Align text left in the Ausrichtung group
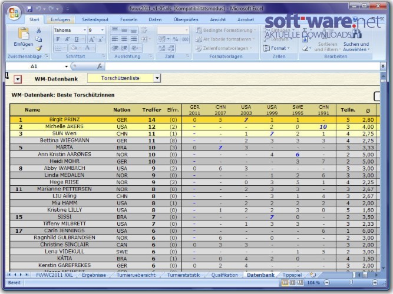 coord(115,39)
